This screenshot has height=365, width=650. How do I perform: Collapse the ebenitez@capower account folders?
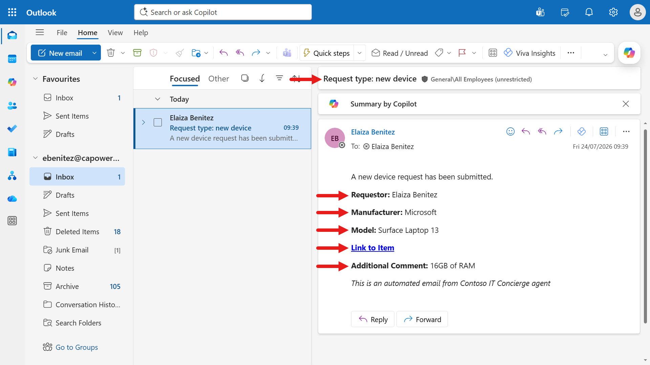35,158
